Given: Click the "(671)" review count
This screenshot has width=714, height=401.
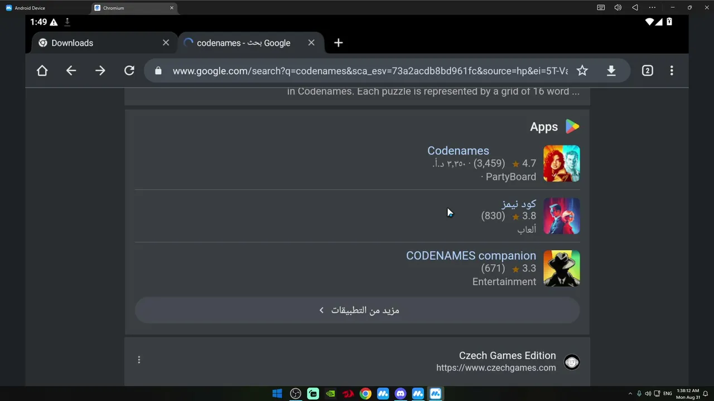Looking at the screenshot, I should [493, 268].
